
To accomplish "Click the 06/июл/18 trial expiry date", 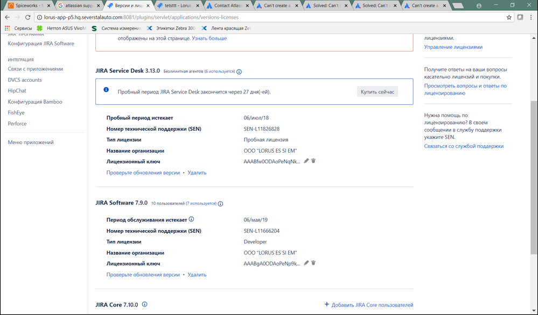I will [256, 118].
